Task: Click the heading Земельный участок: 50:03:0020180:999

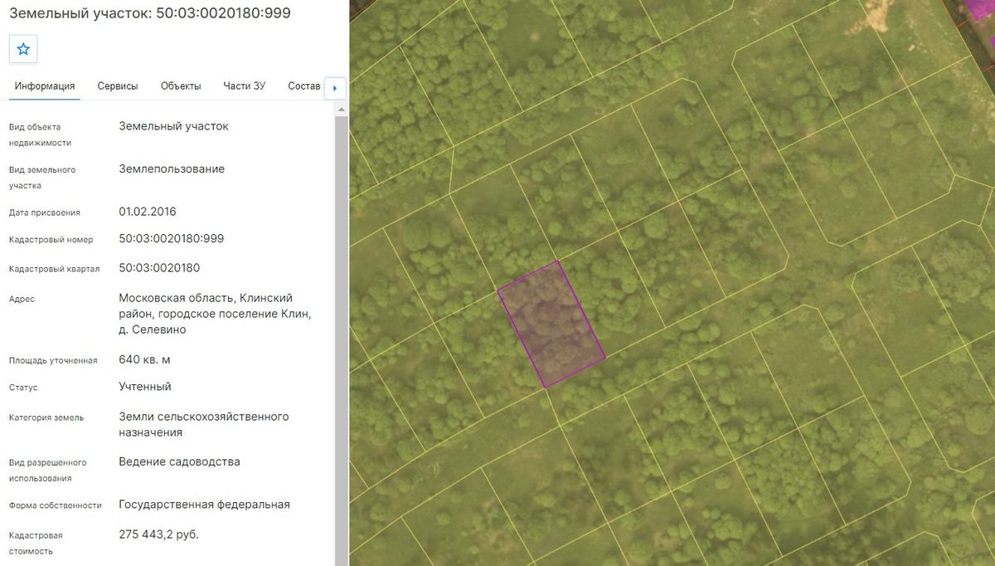Action: [150, 14]
